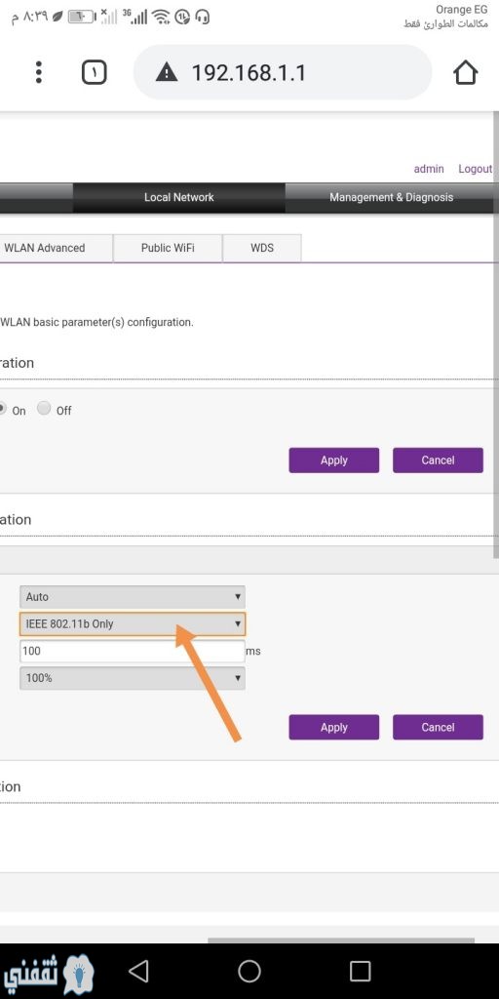
Task: Tap the Android back navigation button
Action: (x=138, y=971)
